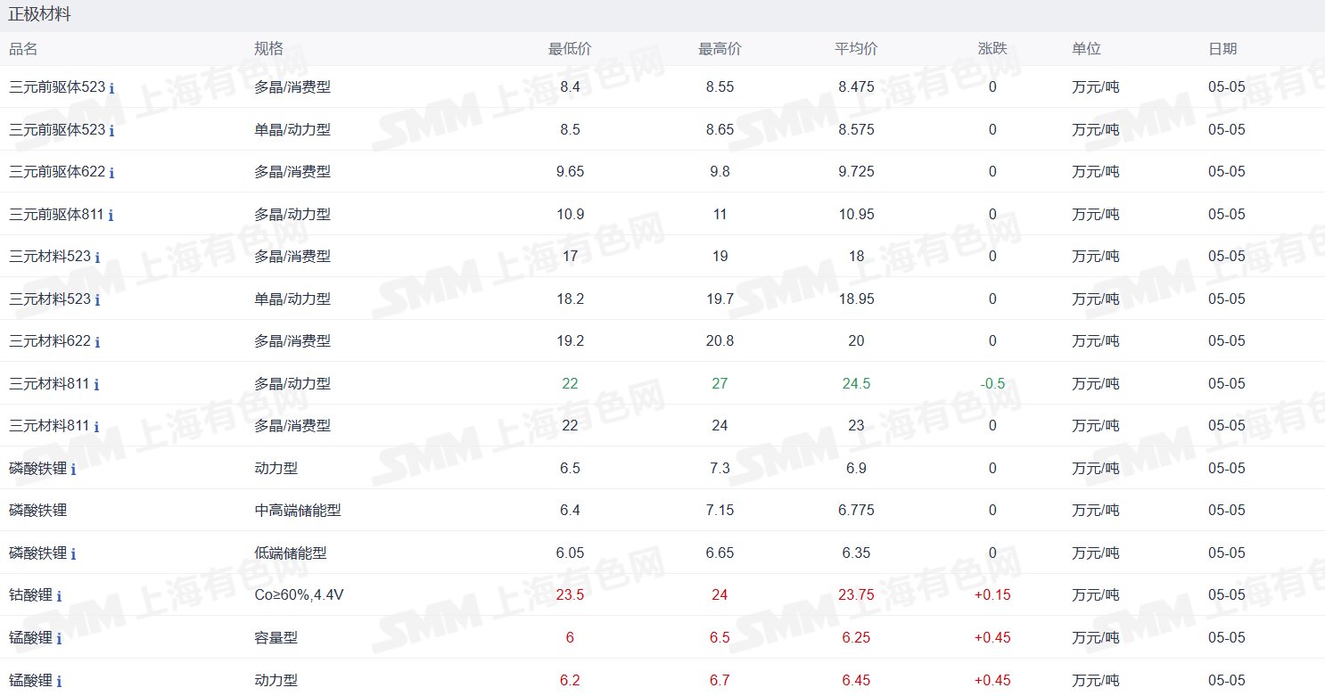Select average price 18.95
This screenshot has width=1325, height=696.
click(856, 299)
